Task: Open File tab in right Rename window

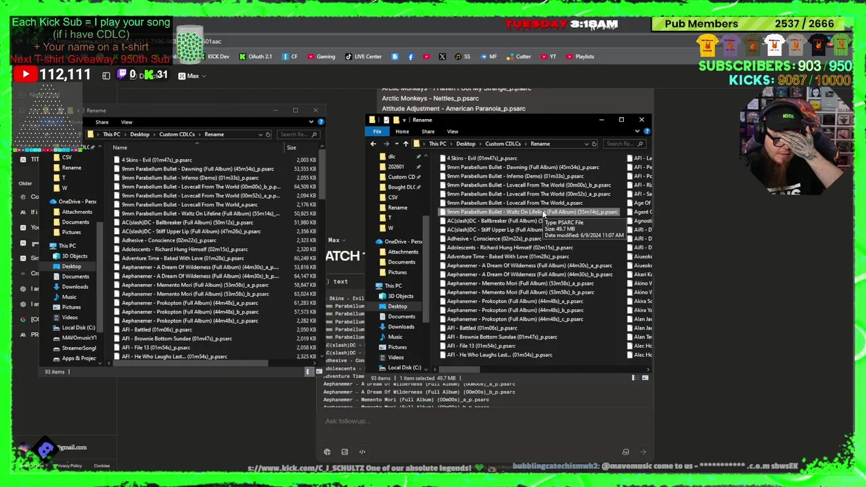Action: click(377, 131)
